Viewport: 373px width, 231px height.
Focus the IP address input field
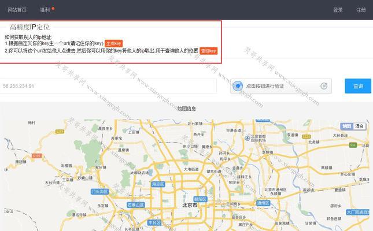point(108,86)
